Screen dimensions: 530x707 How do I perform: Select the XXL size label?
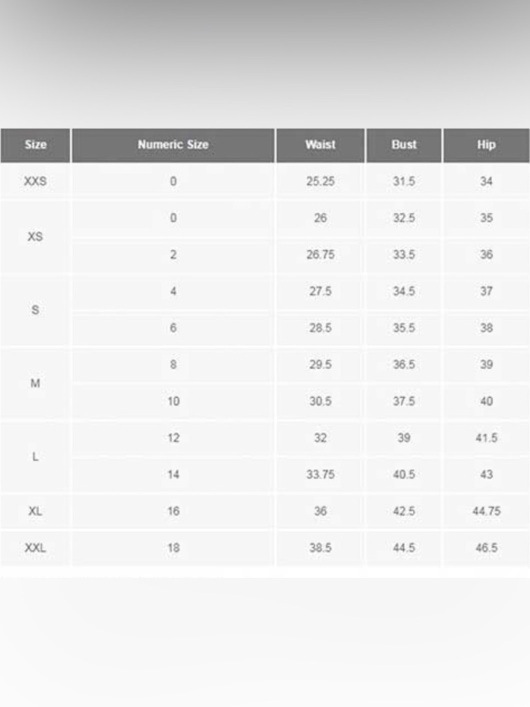(x=35, y=548)
